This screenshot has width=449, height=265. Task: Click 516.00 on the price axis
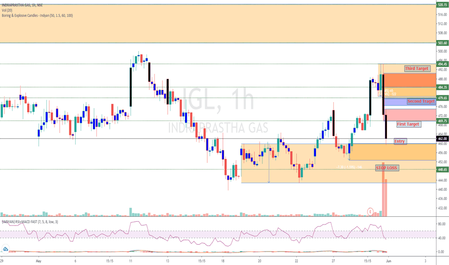442,14
